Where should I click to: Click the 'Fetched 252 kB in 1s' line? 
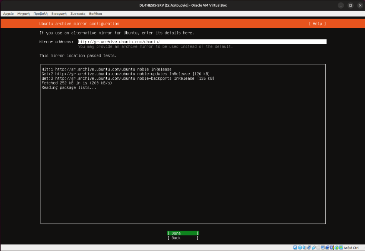(x=77, y=83)
